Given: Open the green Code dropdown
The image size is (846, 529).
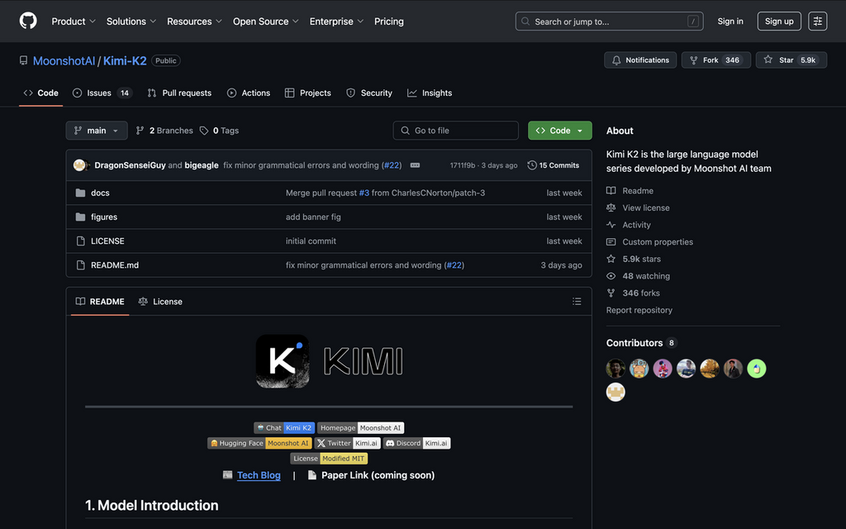Looking at the screenshot, I should [x=559, y=131].
